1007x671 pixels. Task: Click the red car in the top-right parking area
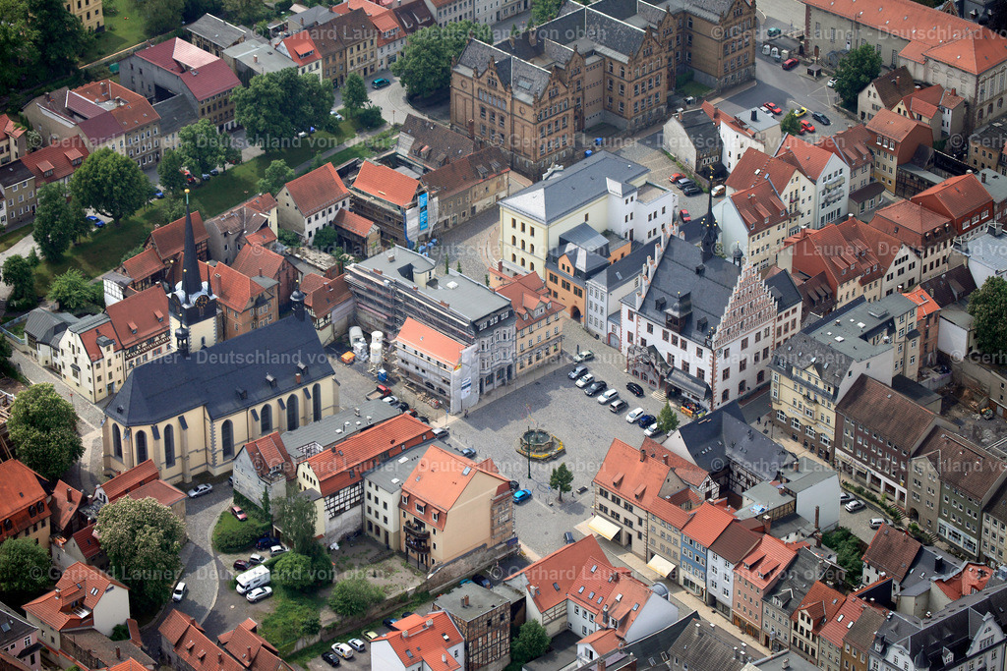tap(790, 64)
